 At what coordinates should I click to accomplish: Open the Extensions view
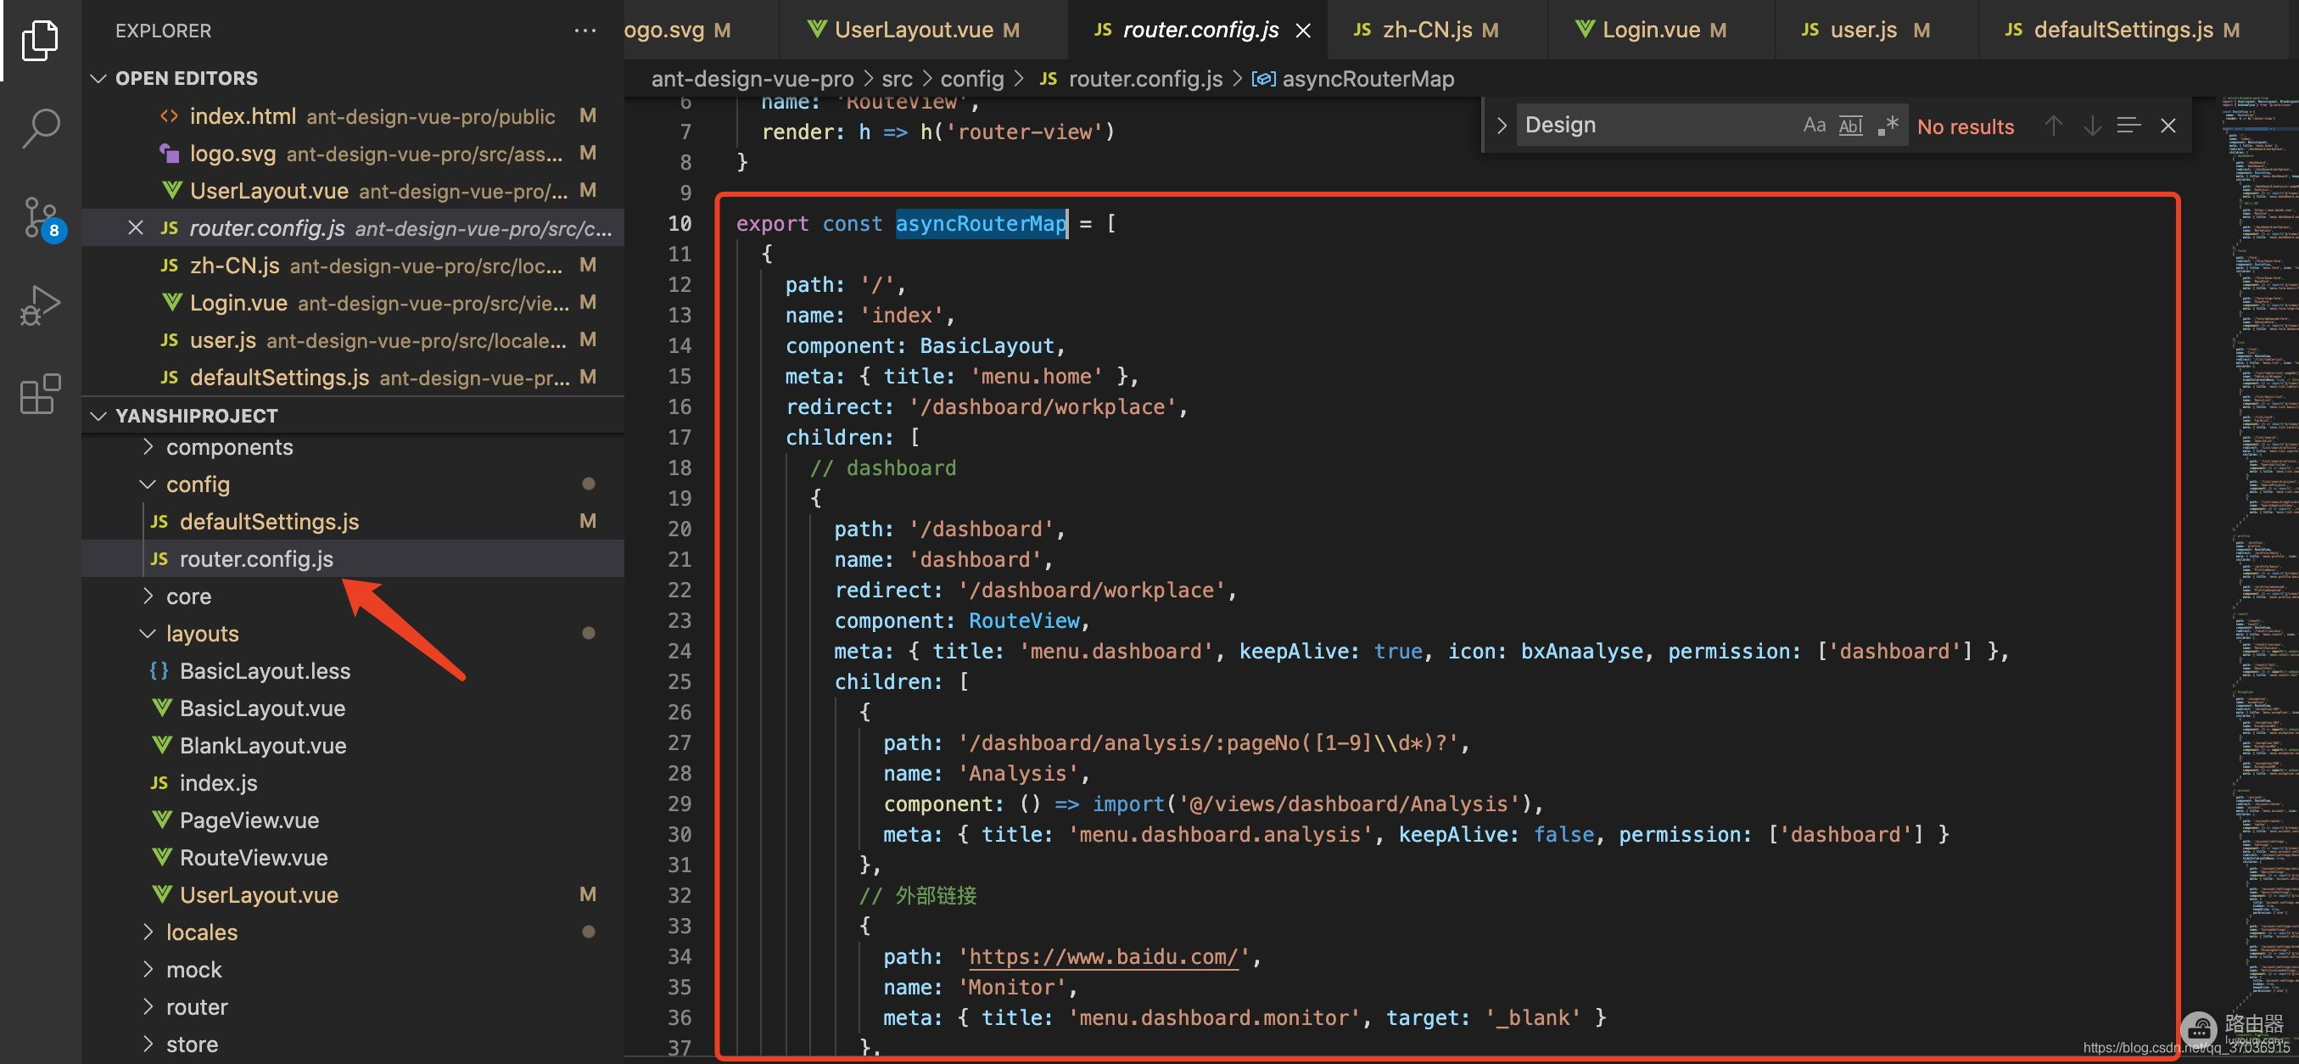[39, 394]
